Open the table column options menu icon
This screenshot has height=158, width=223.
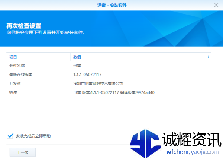point(209,57)
